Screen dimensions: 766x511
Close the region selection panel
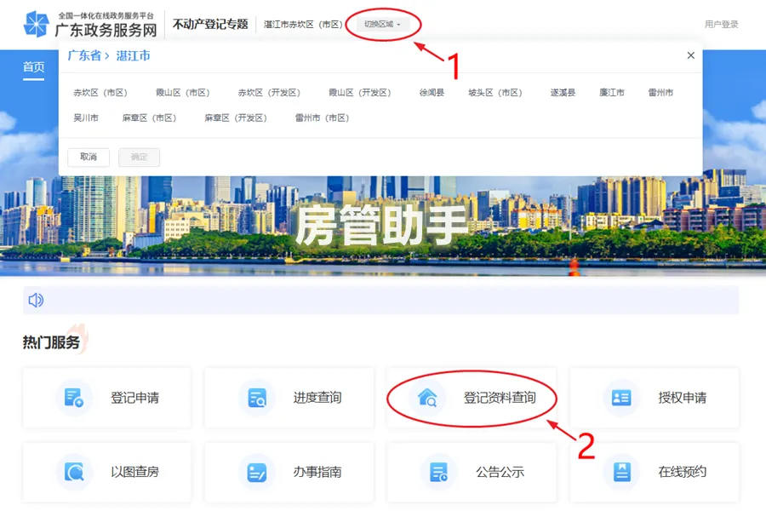coord(690,55)
